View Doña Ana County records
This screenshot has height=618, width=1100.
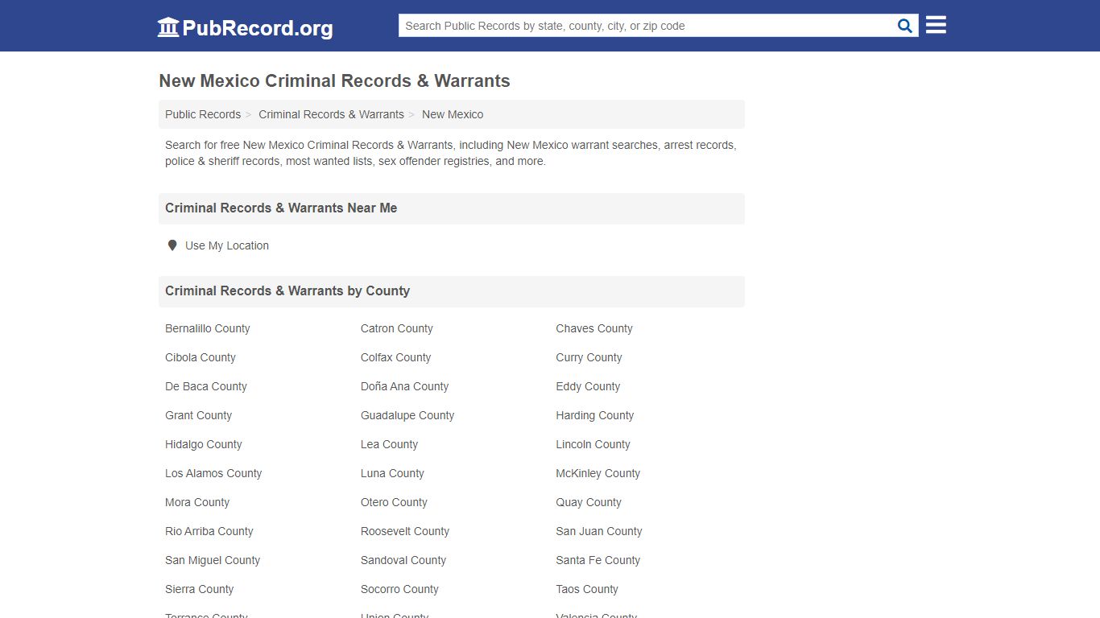click(404, 386)
